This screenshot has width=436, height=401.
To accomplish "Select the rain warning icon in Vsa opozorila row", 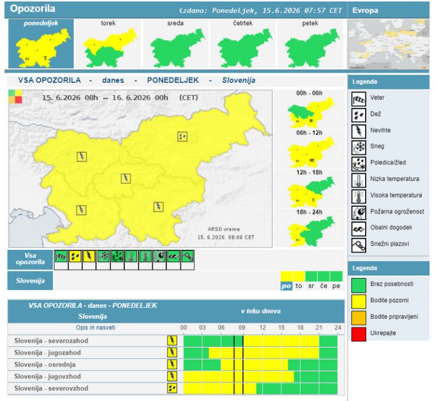I will point(75,256).
